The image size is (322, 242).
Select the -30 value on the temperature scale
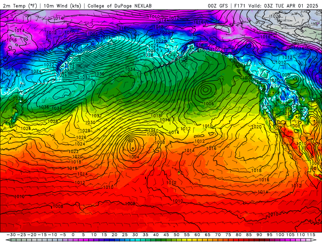coord(11,235)
